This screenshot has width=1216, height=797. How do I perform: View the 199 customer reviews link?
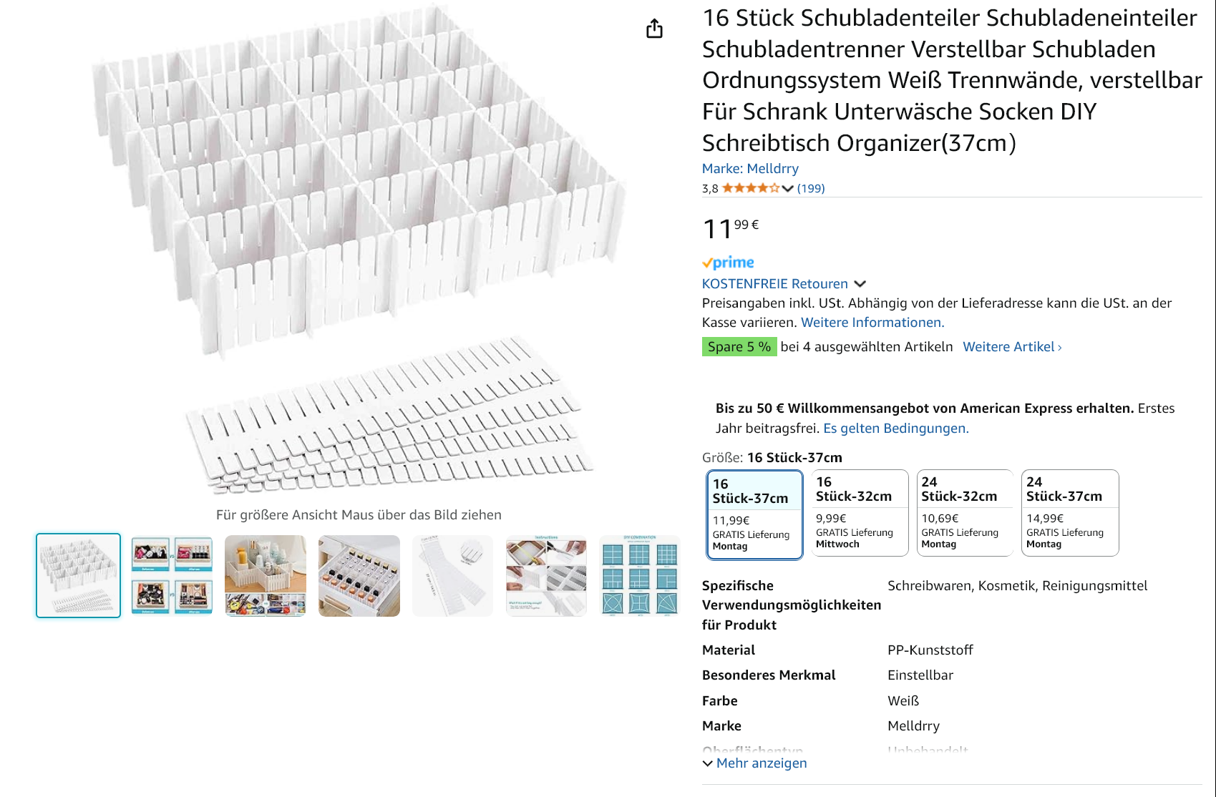click(811, 188)
